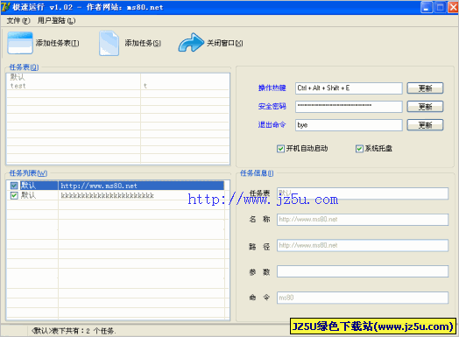This screenshot has width=459, height=337.
Task: Open the 文件(F) menu
Action: point(18,20)
